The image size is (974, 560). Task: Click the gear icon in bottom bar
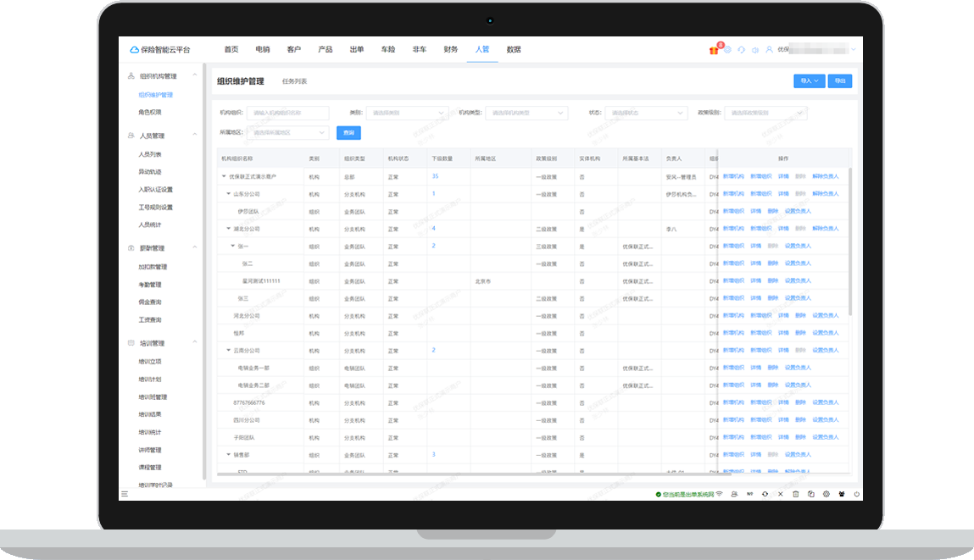(x=827, y=494)
